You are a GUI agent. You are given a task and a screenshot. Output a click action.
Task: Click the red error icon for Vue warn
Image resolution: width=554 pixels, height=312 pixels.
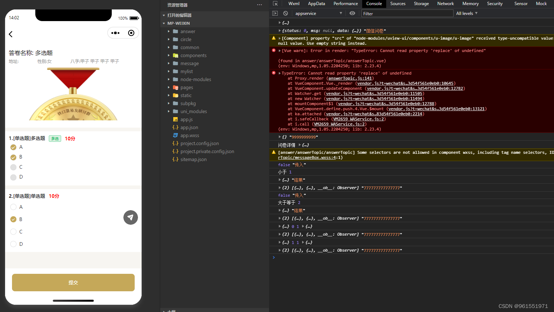[x=274, y=51]
